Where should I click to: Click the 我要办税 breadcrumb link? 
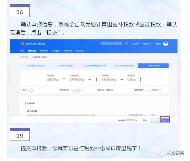[24, 57]
